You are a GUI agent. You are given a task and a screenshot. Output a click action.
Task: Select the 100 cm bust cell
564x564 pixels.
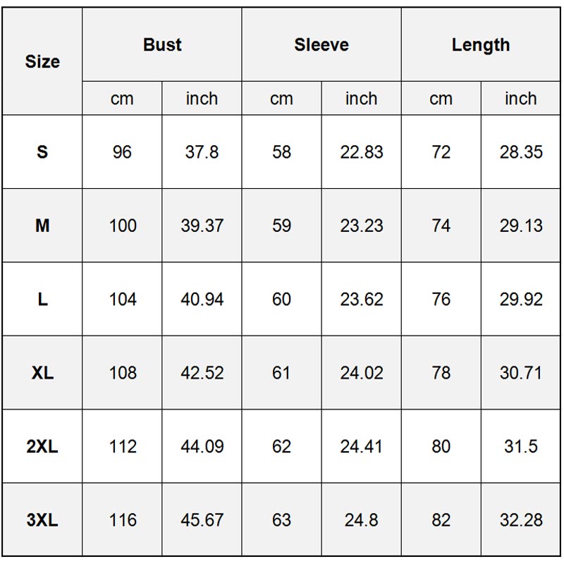[x=122, y=226]
